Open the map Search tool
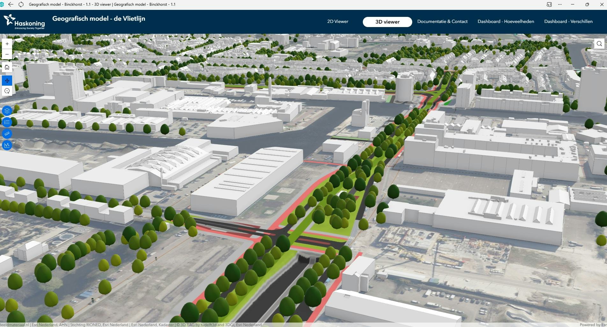This screenshot has width=607, height=327. point(599,44)
